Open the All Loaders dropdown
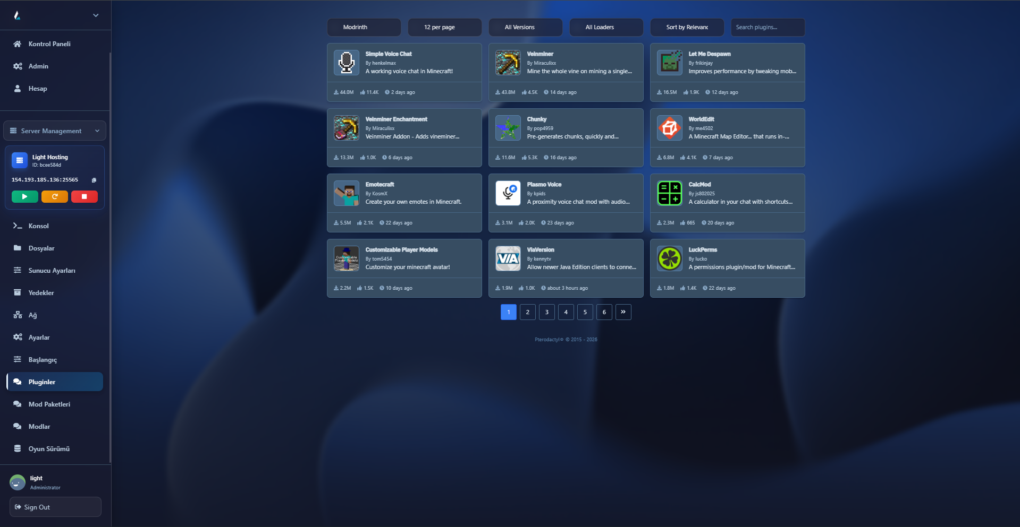Screen dimensions: 1020x527 (606, 27)
